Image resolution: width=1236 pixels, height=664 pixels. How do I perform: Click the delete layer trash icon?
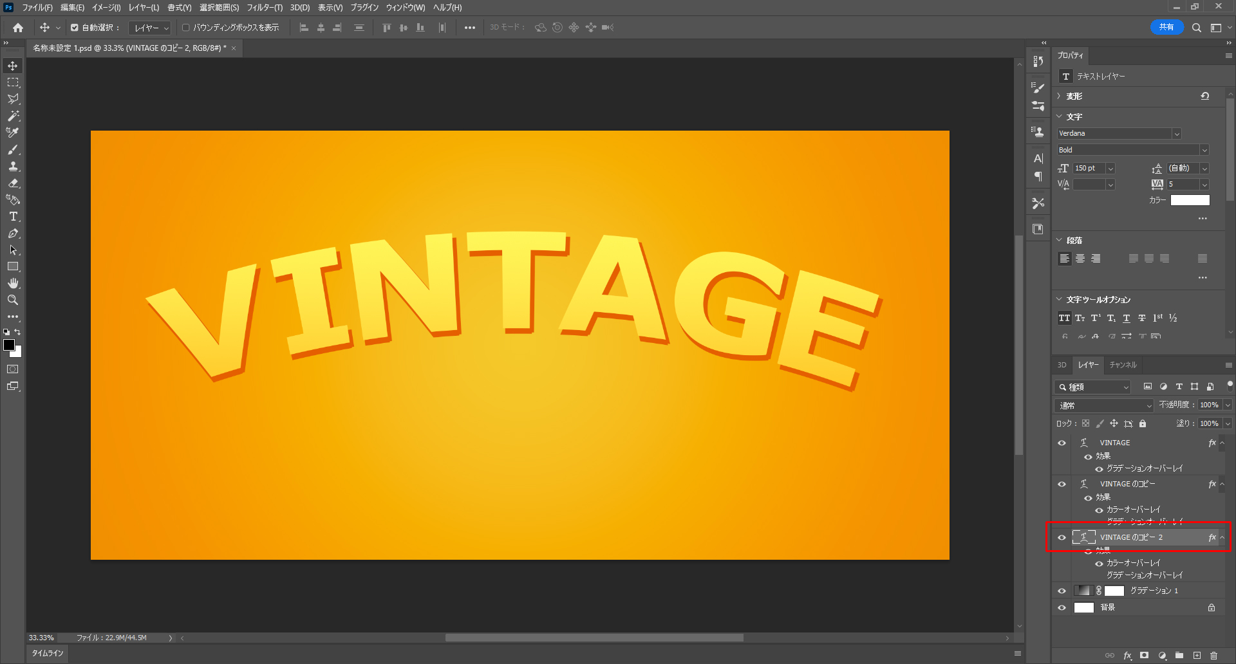click(1213, 656)
